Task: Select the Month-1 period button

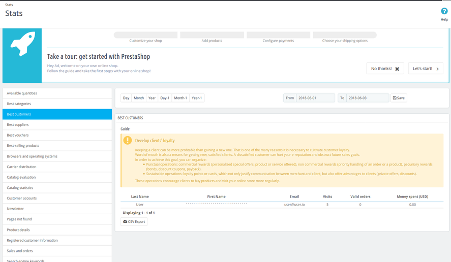Action: [181, 98]
